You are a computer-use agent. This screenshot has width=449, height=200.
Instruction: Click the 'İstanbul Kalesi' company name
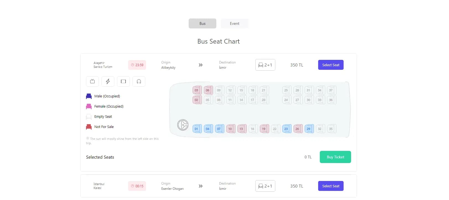click(x=99, y=186)
